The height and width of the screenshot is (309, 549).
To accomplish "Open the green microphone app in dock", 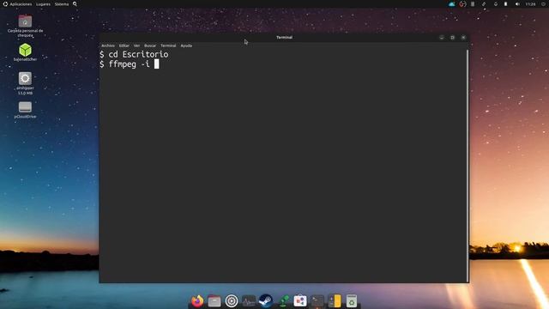I will tap(283, 301).
